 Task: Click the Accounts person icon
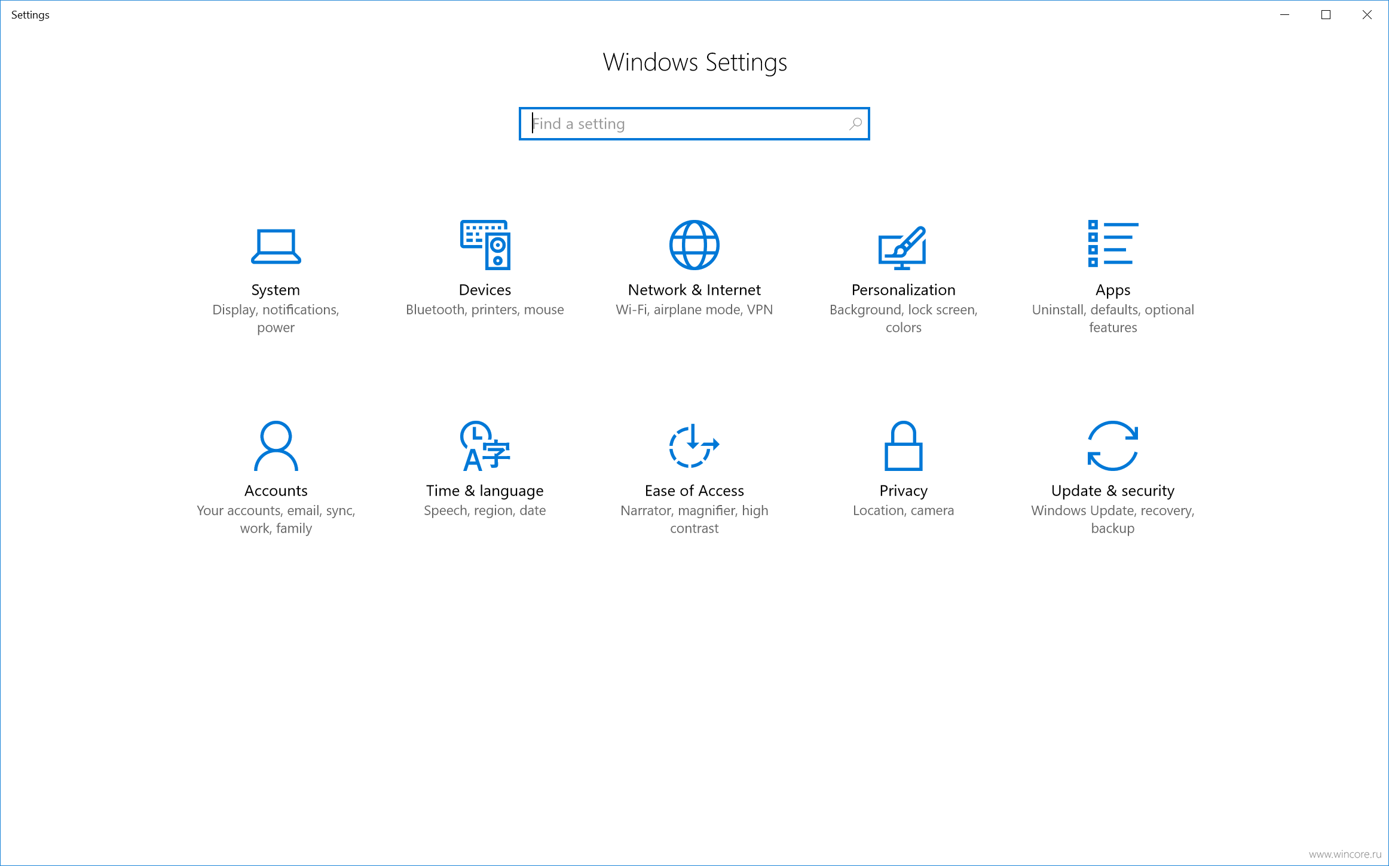(x=276, y=446)
